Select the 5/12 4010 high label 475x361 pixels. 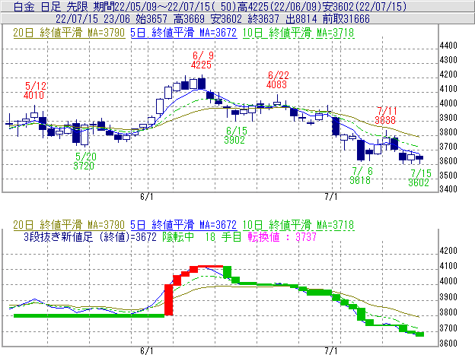click(34, 90)
